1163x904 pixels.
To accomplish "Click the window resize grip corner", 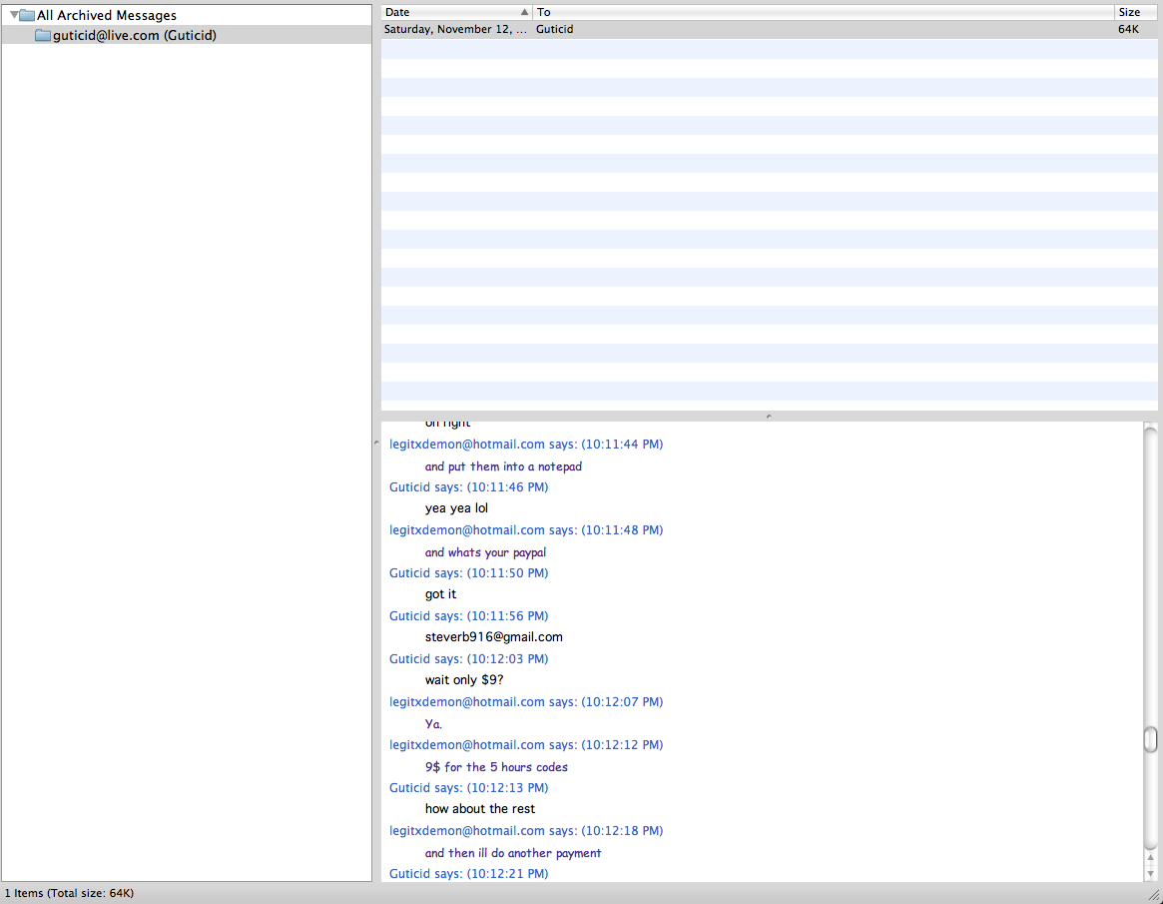I will (x=1154, y=896).
